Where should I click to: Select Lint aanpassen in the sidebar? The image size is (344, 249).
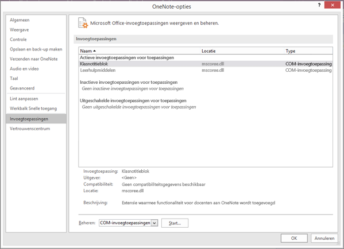point(24,99)
